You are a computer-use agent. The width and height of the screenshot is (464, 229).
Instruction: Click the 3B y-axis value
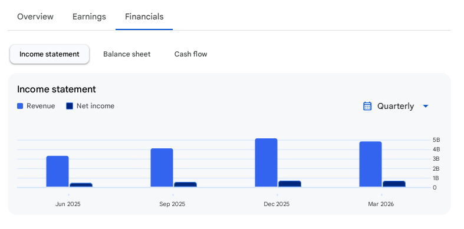(436, 159)
